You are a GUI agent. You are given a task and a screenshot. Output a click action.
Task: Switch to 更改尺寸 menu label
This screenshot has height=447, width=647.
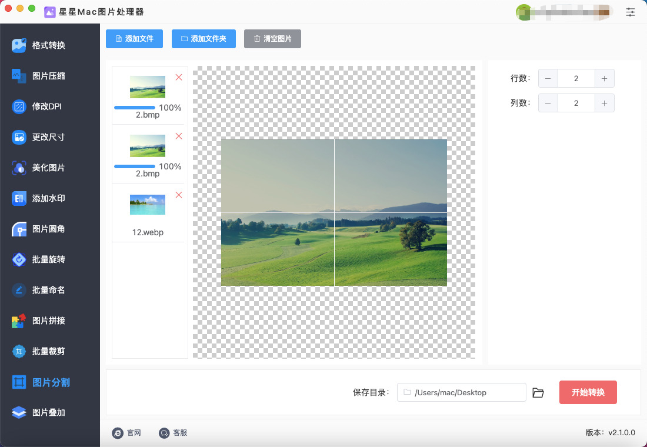(49, 137)
